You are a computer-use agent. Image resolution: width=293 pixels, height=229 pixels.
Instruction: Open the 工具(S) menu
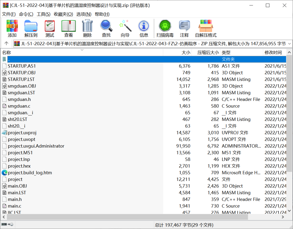point(43,14)
